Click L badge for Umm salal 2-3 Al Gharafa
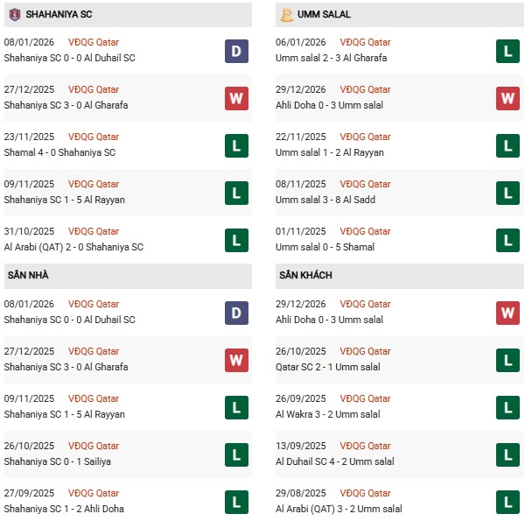 508,51
